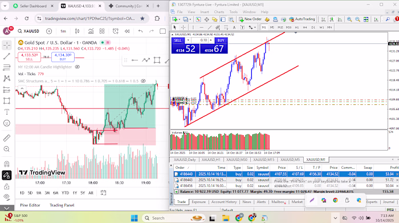Open the MetaTrader Insert menu
Screen dimensions: 399x223
coord(205,12)
